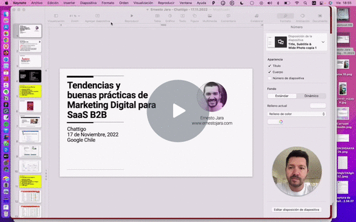Open the Zoom 41% dropdown
356x222 pixels.
coord(75,16)
